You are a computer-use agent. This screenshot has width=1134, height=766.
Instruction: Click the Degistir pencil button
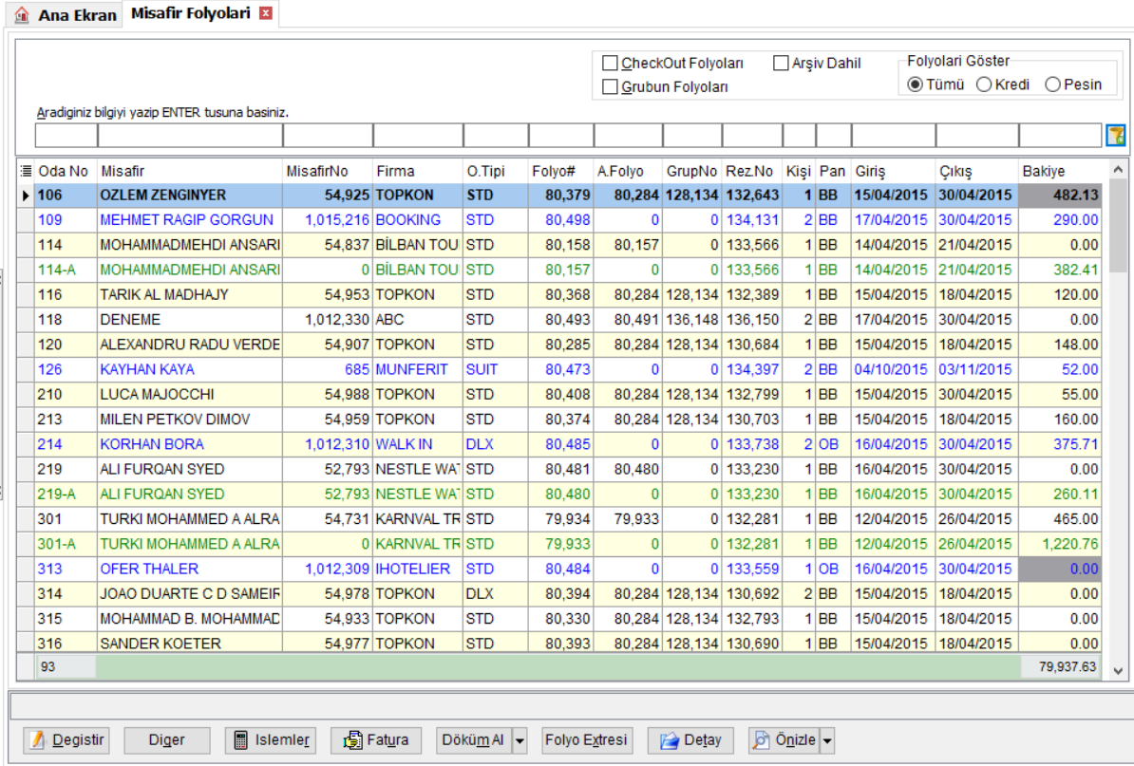(x=66, y=740)
